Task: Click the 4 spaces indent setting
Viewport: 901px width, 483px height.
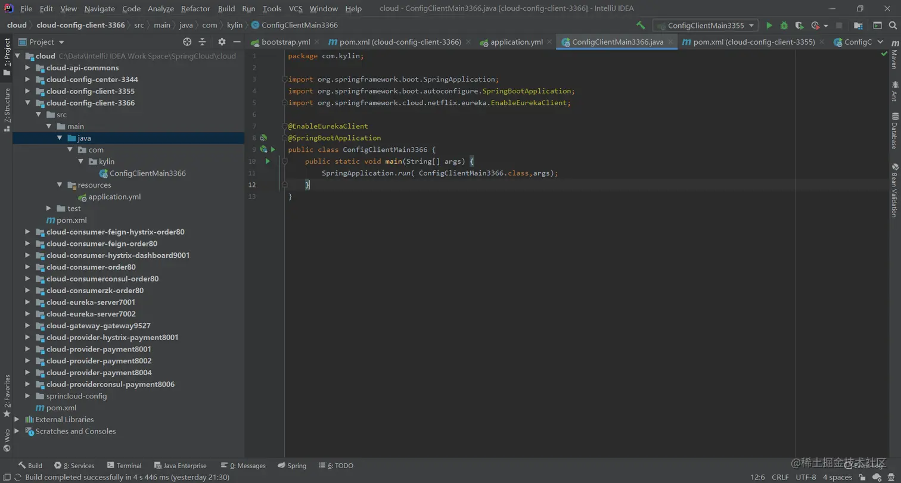Action: 837,477
